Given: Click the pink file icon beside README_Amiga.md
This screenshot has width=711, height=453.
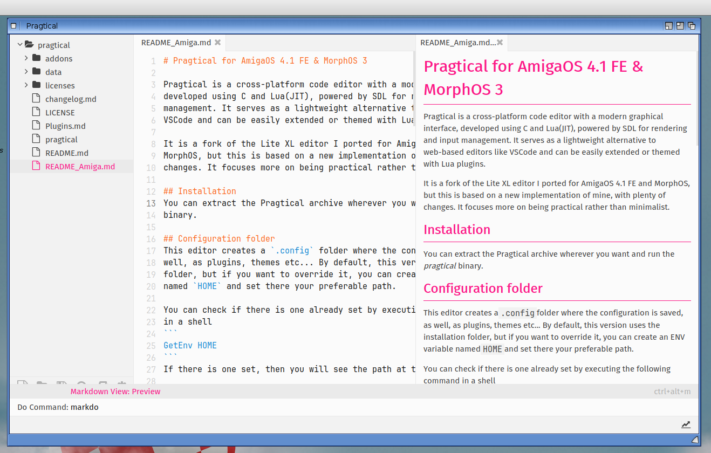Looking at the screenshot, I should pos(36,166).
